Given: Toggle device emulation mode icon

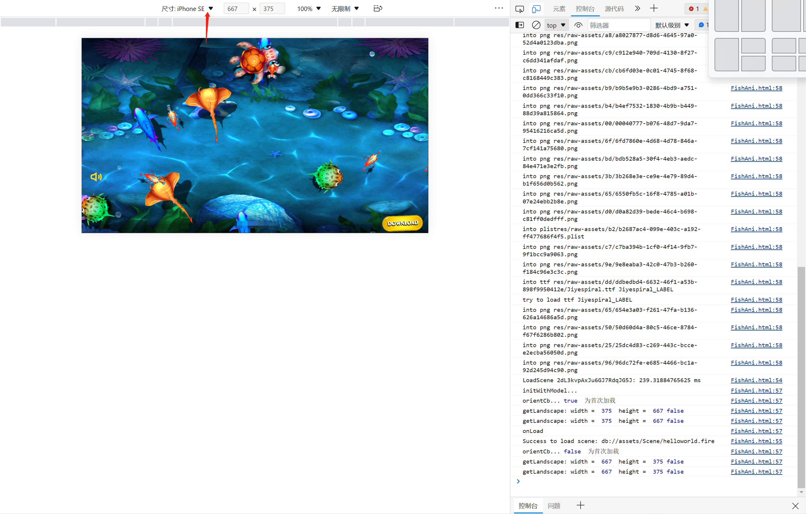Looking at the screenshot, I should click(536, 9).
